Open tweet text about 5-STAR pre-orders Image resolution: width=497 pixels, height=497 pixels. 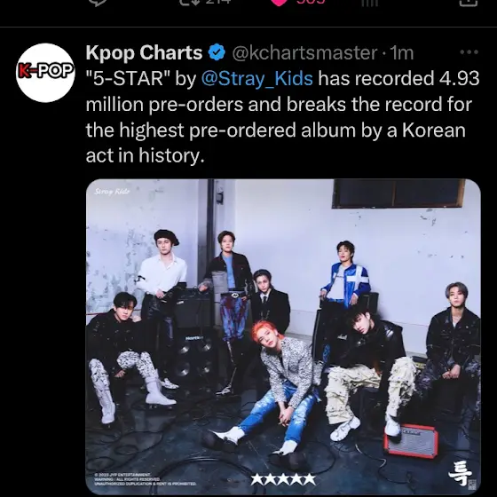point(282,117)
